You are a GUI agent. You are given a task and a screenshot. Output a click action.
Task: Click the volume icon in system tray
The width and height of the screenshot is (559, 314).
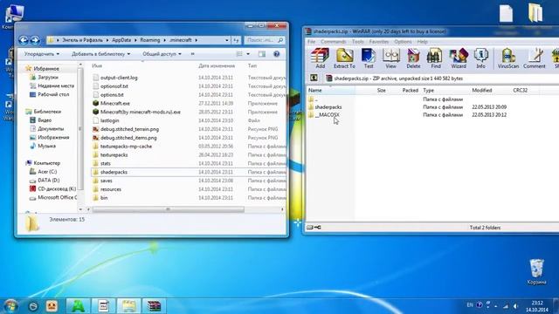click(x=515, y=306)
